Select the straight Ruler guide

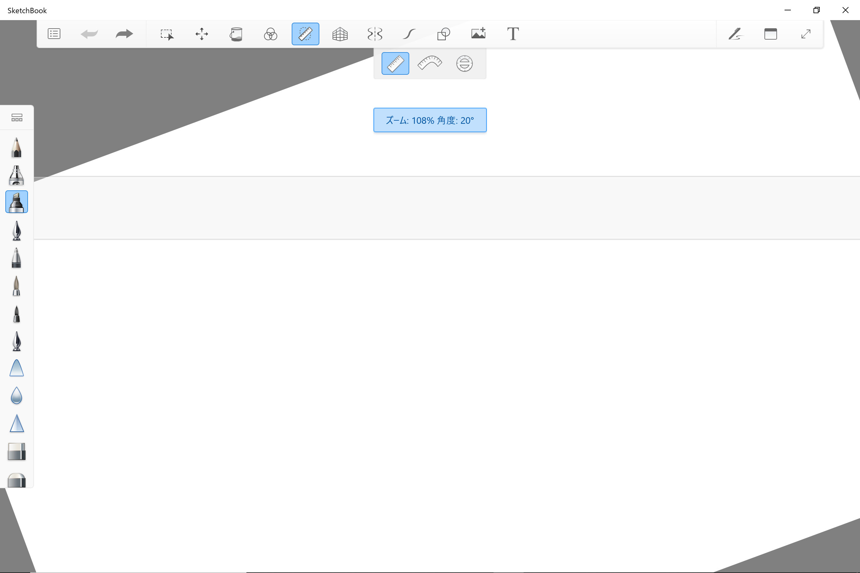(395, 63)
